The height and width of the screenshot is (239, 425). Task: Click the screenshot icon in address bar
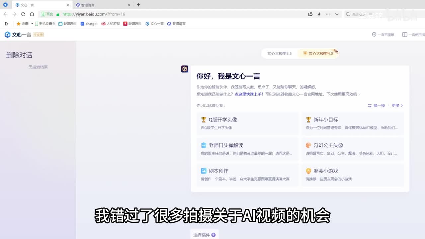[310, 14]
